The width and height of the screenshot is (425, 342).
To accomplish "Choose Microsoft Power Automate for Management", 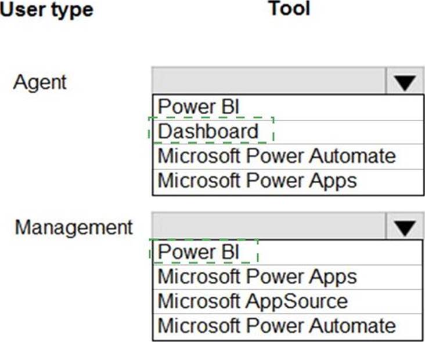I will click(x=276, y=326).
